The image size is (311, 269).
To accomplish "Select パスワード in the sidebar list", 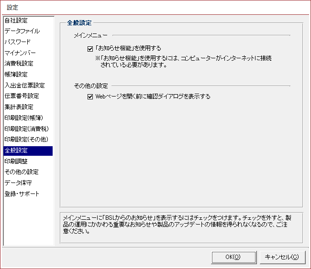I will [x=18, y=42].
